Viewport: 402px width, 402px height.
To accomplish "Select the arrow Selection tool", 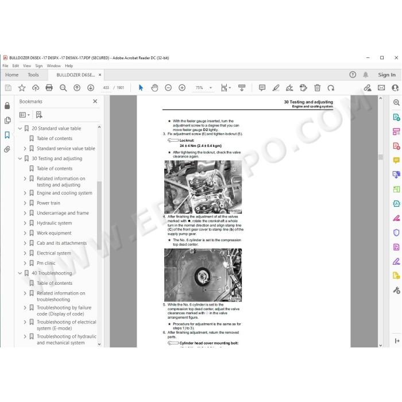I will click(141, 88).
